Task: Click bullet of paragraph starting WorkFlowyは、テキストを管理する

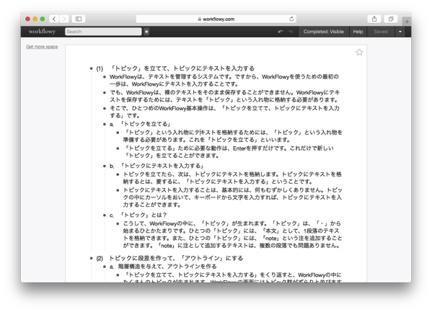Action: click(x=105, y=77)
